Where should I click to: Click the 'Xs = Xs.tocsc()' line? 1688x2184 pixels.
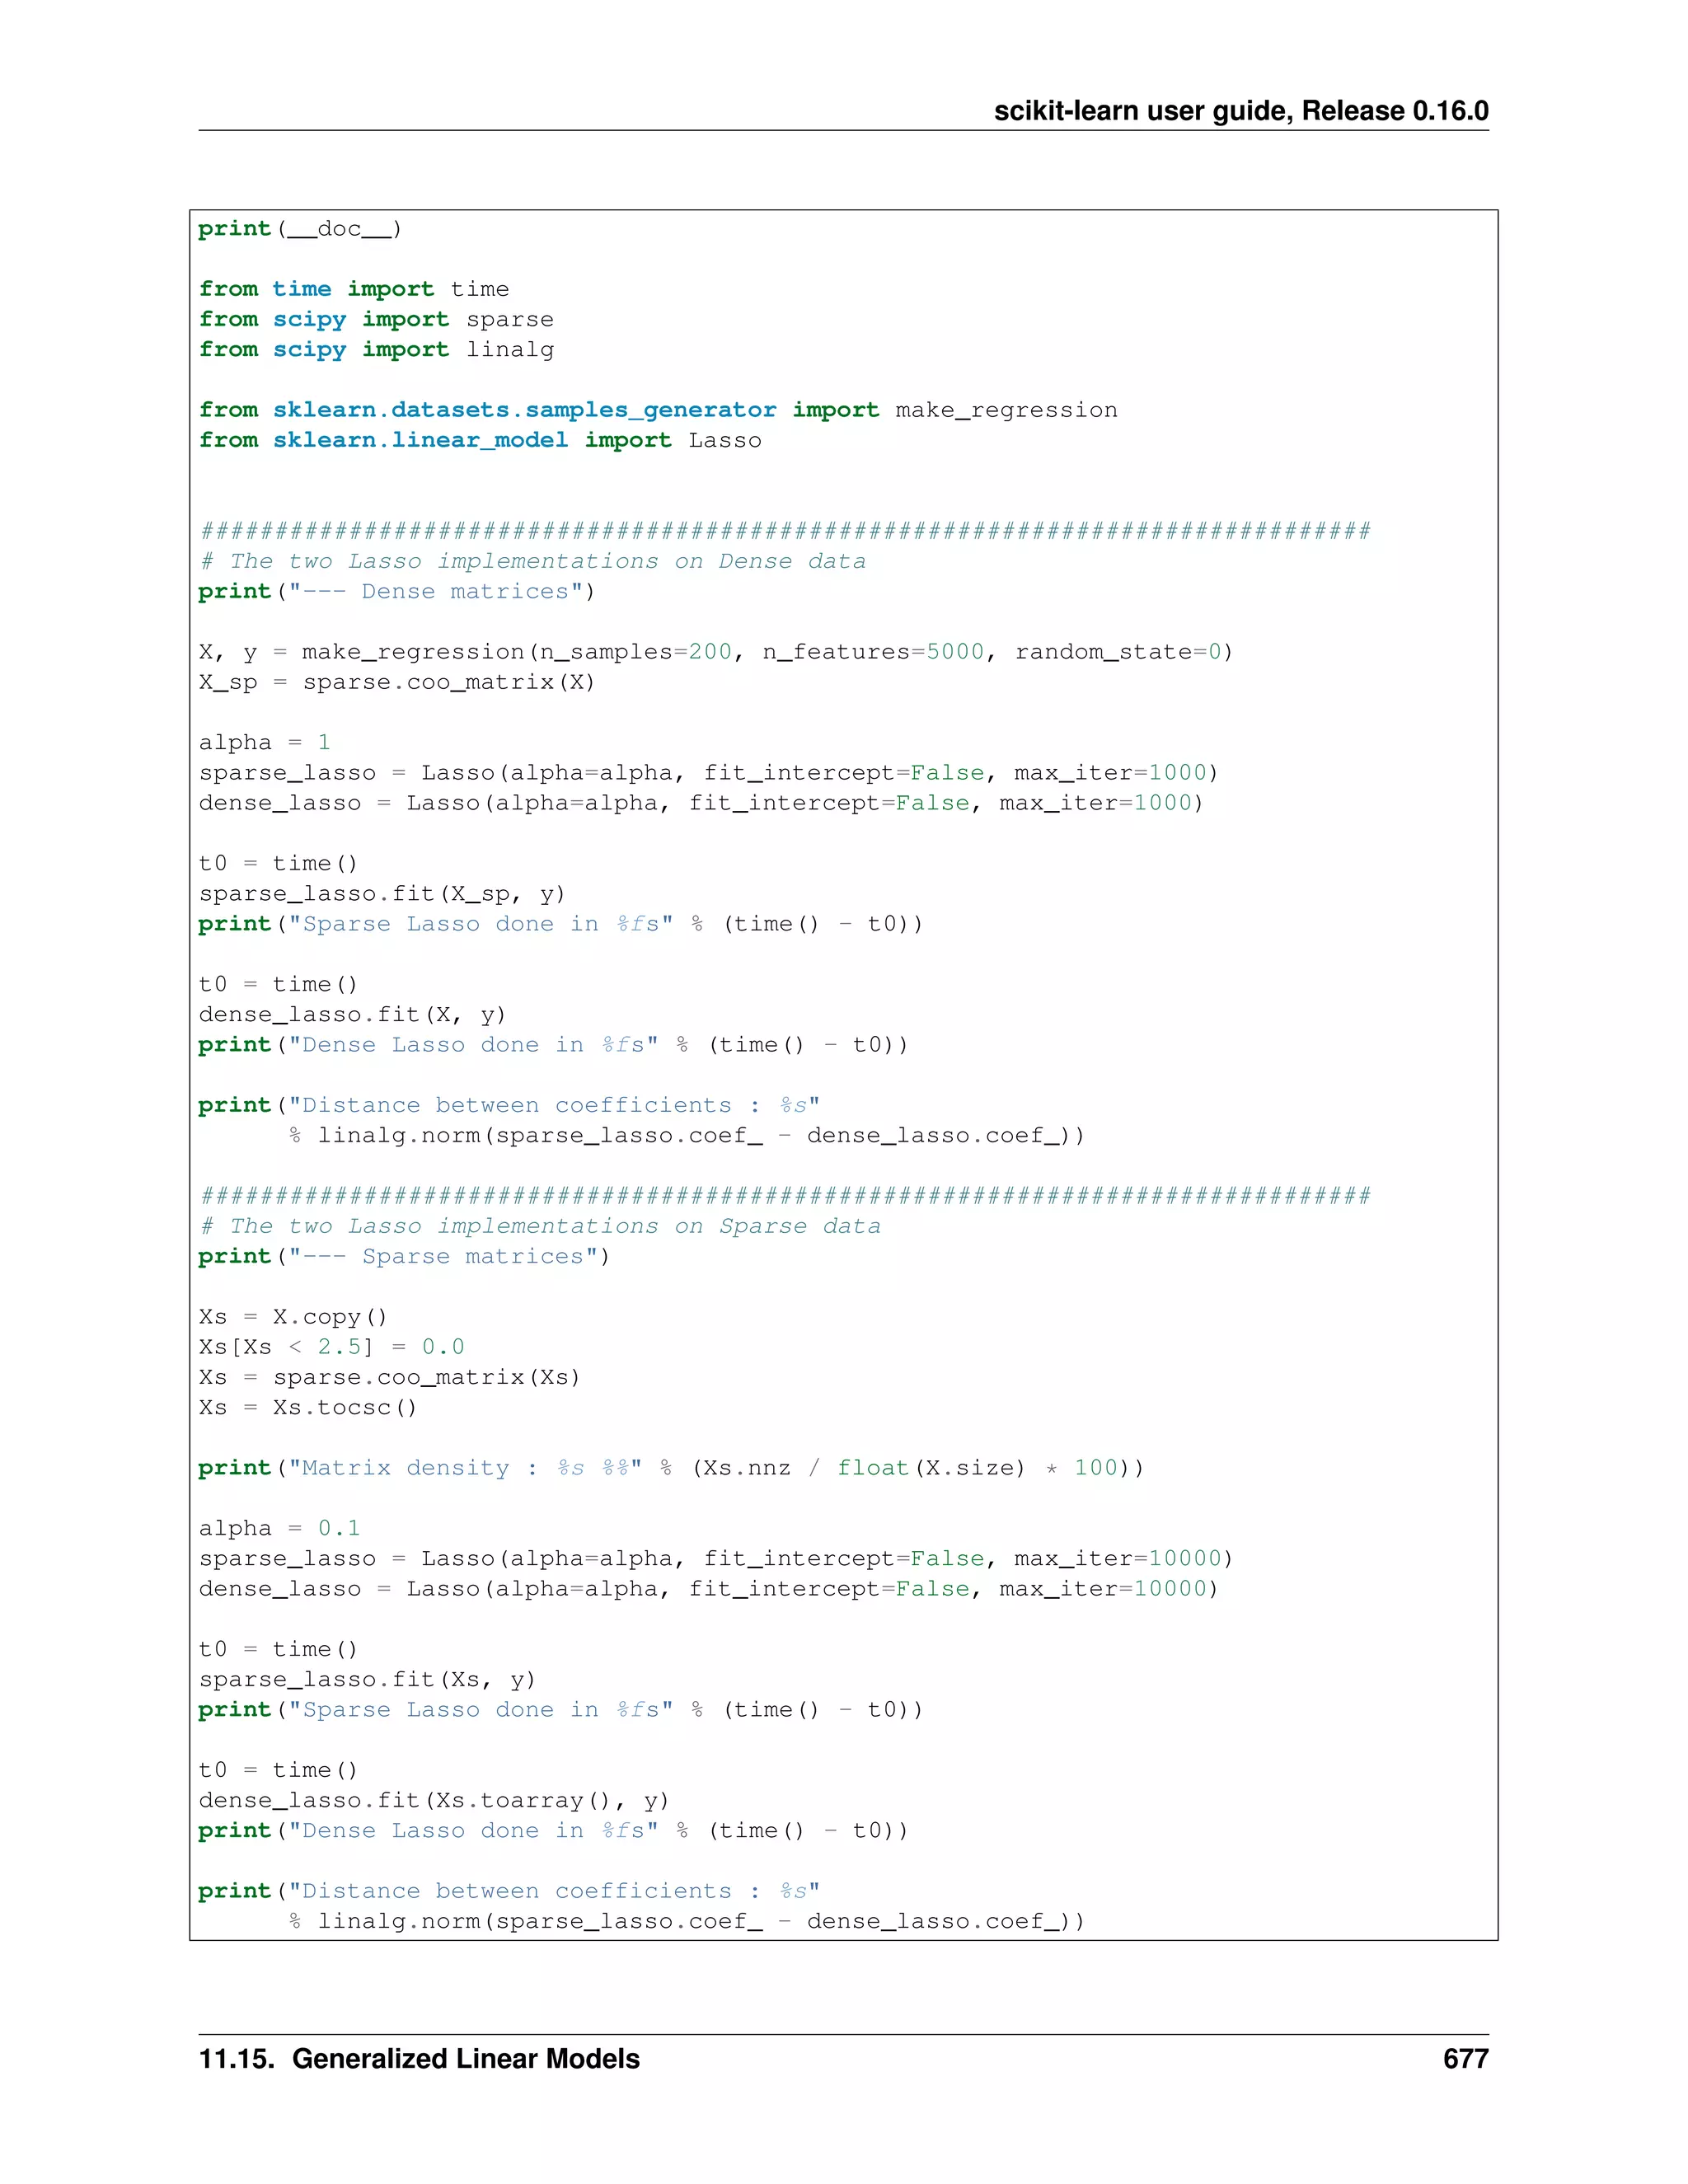[x=308, y=1407]
